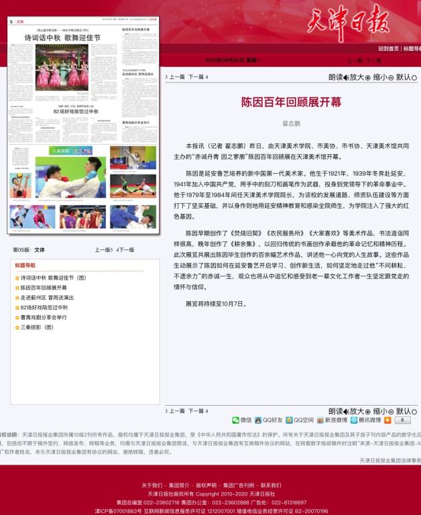The height and width of the screenshot is (515, 421).
Task: Go to 回到首页 in the header
Action: click(x=388, y=48)
